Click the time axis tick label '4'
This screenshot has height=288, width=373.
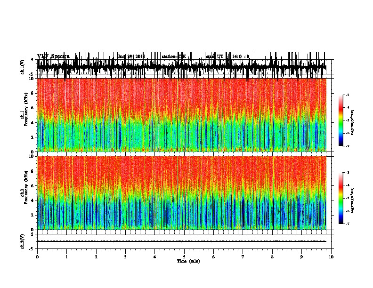coord(155,257)
